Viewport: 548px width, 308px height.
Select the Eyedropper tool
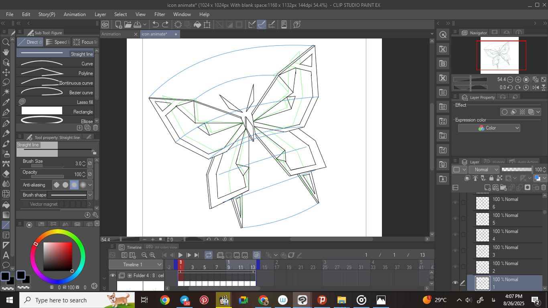click(x=6, y=103)
